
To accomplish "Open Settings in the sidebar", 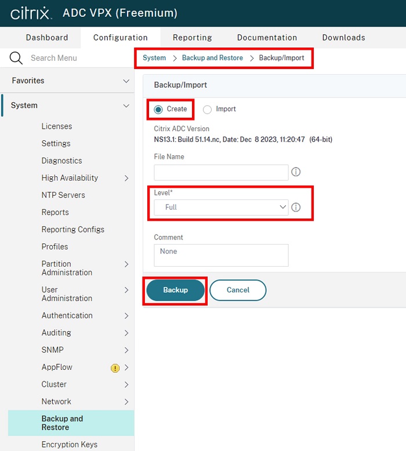I will coord(56,144).
